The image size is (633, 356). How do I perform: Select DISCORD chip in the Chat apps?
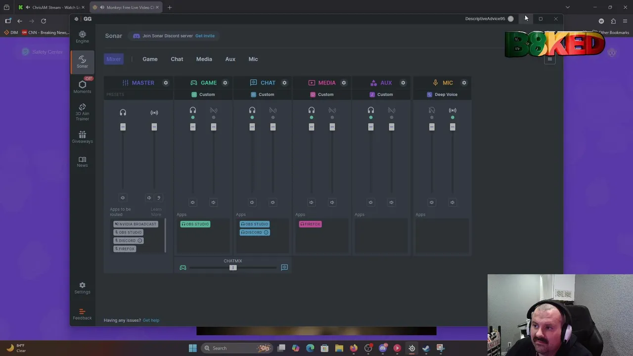point(255,232)
